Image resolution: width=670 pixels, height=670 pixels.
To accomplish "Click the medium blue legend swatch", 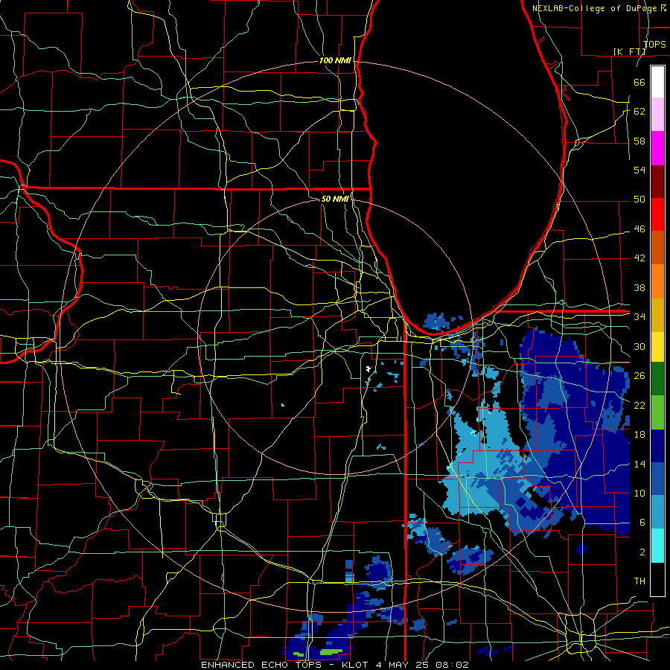I will click(657, 479).
